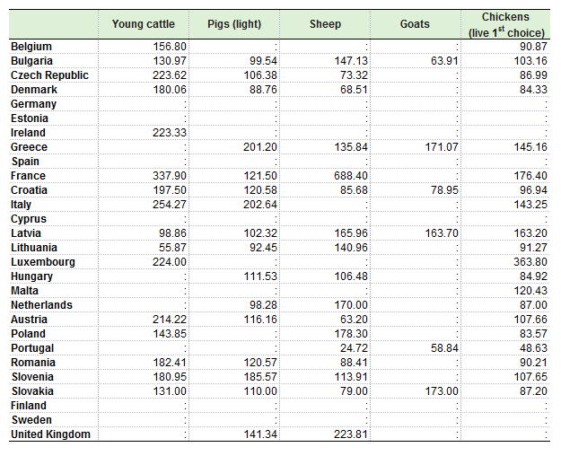Select the Belgium row label
The width and height of the screenshot is (561, 456).
31,47
